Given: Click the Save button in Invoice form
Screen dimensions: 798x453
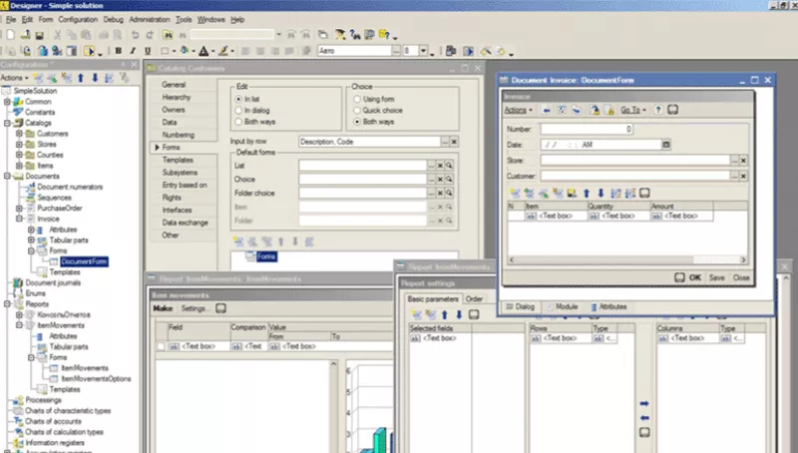Looking at the screenshot, I should (x=716, y=277).
